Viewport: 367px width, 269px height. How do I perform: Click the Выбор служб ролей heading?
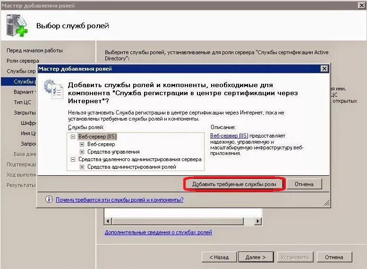tap(73, 26)
